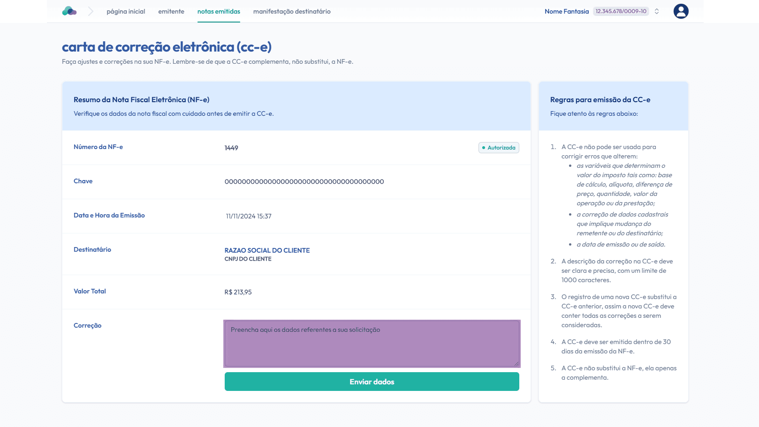Click the CNPJ badge 12.345.678/0009-10

pyautogui.click(x=621, y=11)
